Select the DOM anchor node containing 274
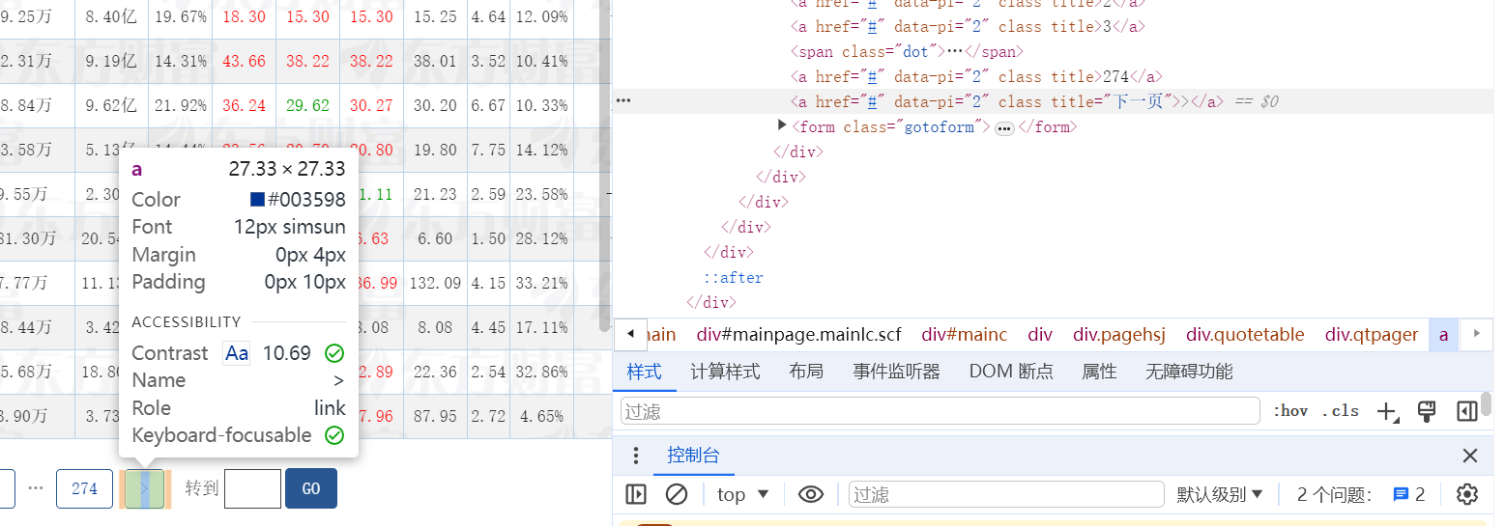 pos(976,76)
